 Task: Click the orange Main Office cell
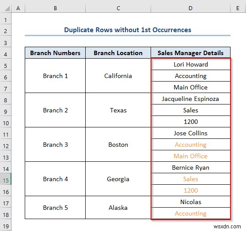click(191, 156)
